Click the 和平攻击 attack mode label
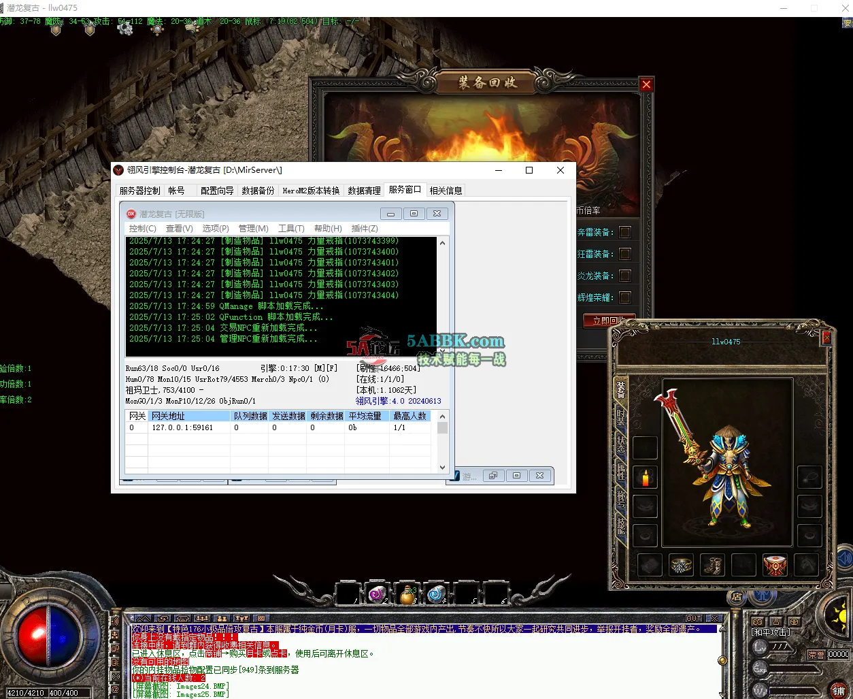Screen dimensions: 853x699 tap(771, 632)
